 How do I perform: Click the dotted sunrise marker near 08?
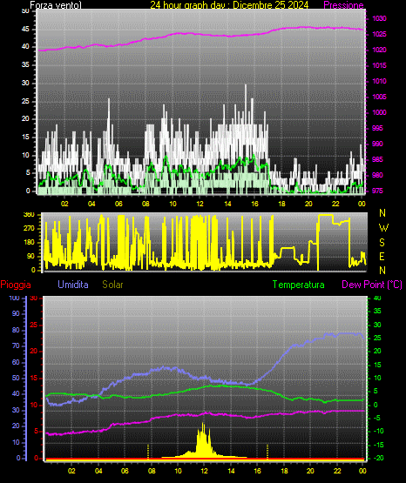(x=148, y=451)
